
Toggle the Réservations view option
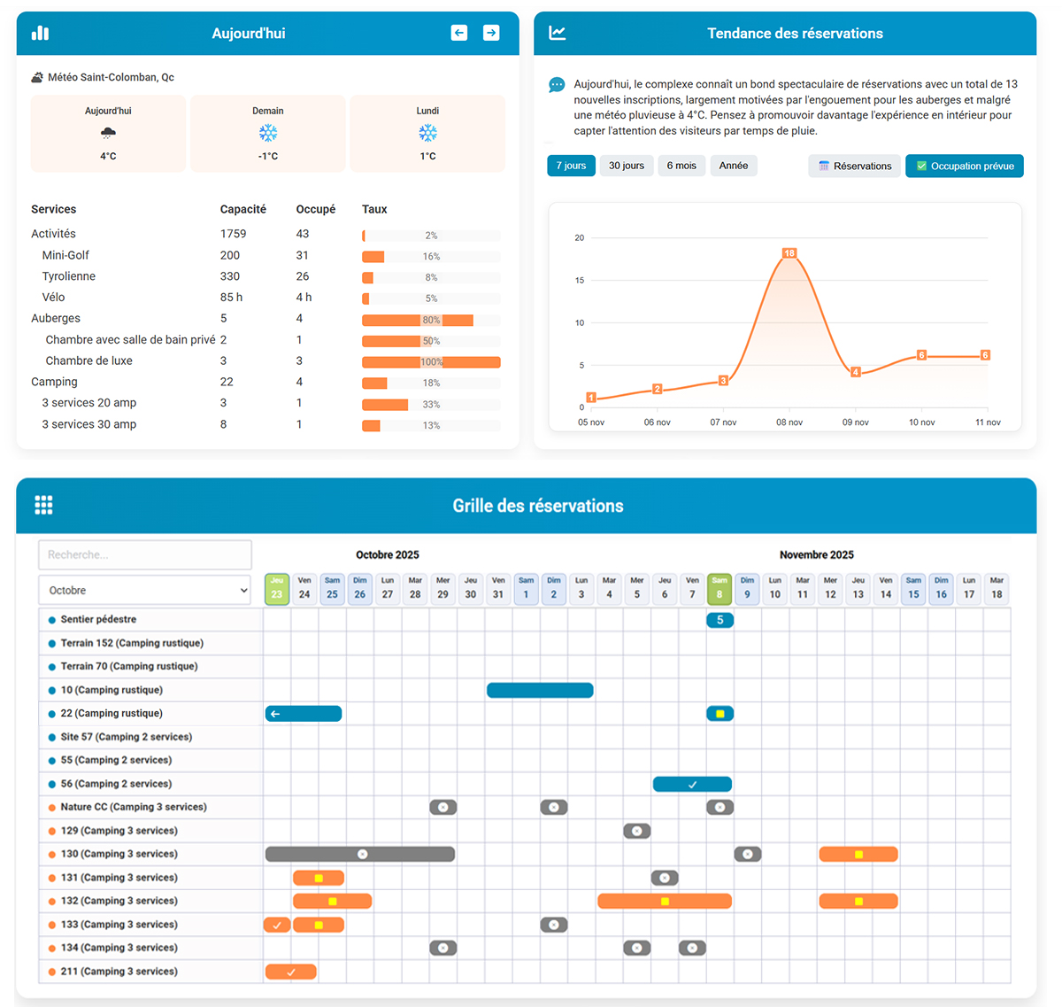(853, 166)
